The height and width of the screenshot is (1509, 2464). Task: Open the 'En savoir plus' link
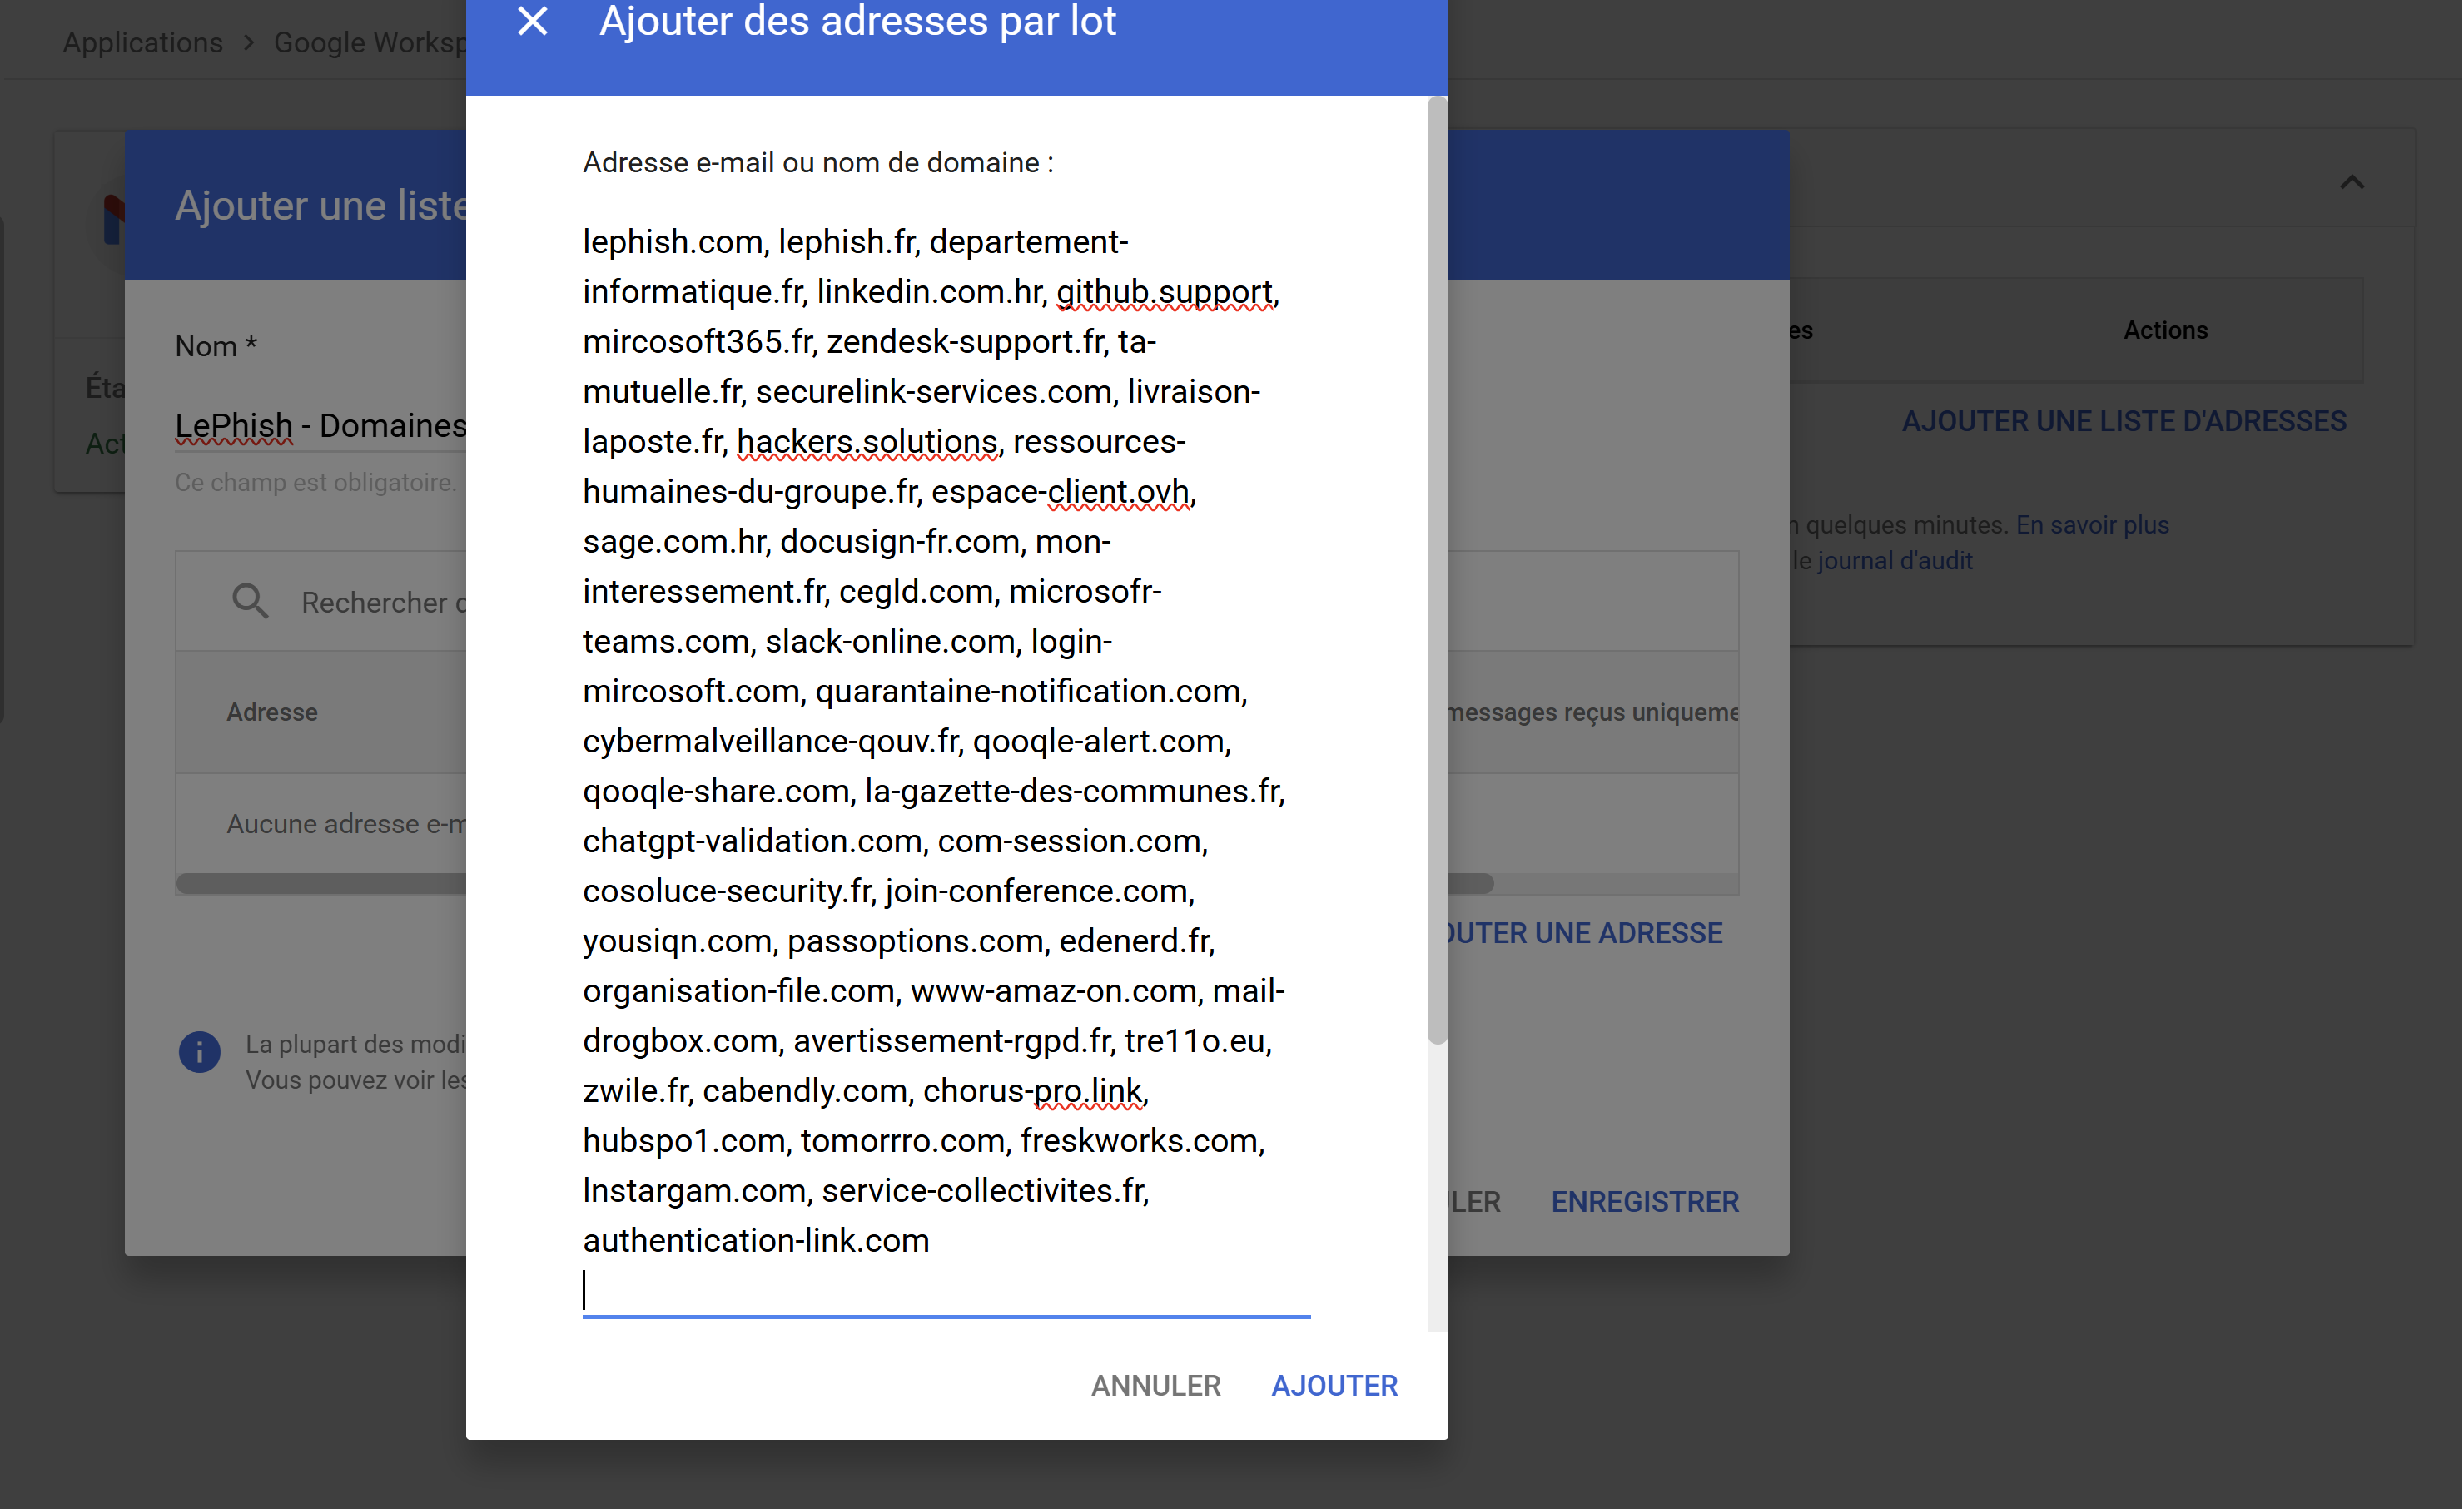[2092, 524]
